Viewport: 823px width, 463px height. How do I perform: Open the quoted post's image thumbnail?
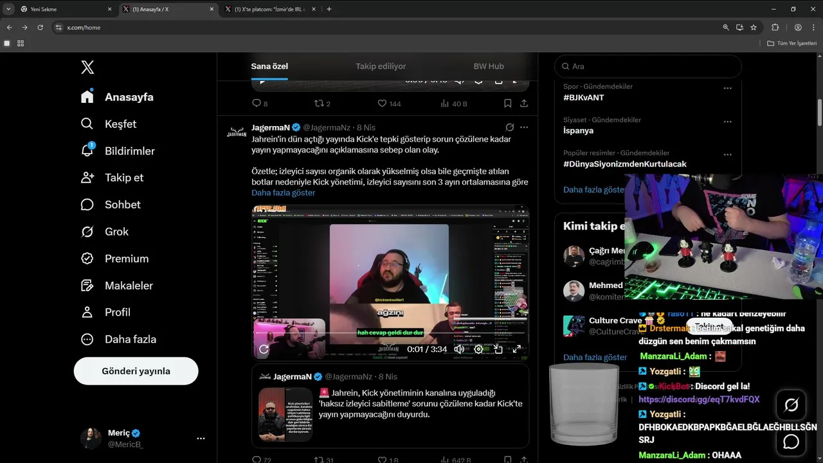point(285,414)
